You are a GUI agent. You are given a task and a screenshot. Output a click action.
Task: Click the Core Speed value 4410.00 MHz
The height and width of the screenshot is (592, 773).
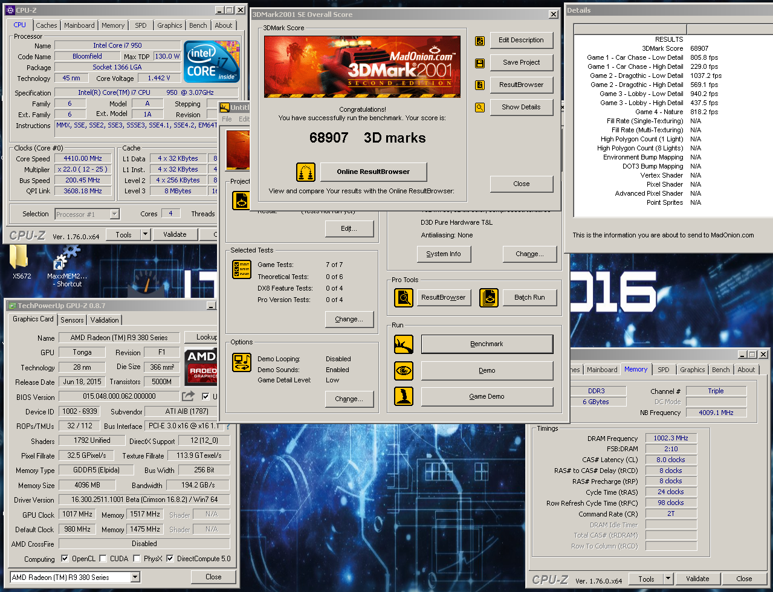tap(83, 159)
